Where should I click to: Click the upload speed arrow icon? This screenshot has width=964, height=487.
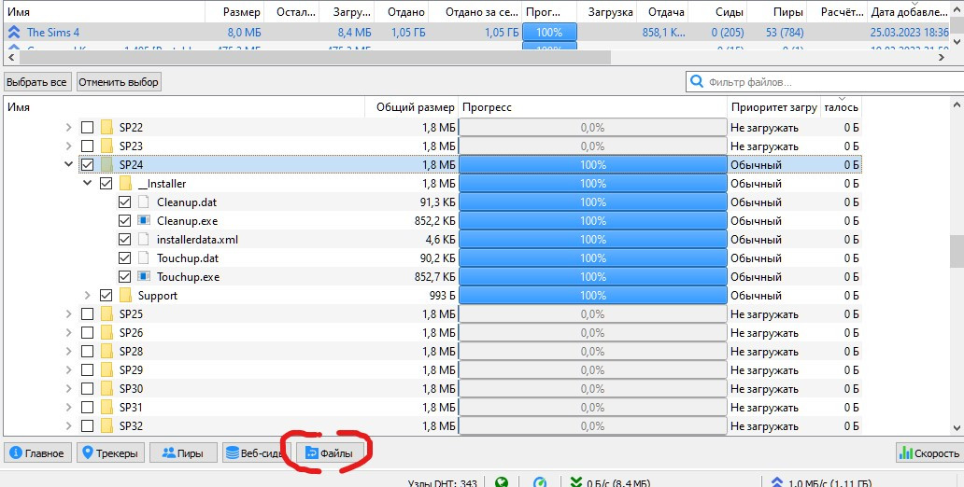[777, 482]
